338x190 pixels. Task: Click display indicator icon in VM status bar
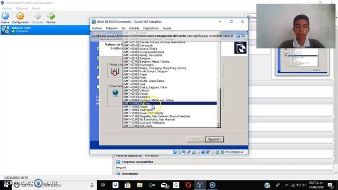click(203, 152)
